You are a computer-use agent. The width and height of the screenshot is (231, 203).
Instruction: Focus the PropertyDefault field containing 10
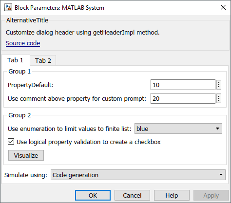pyautogui.click(x=183, y=85)
